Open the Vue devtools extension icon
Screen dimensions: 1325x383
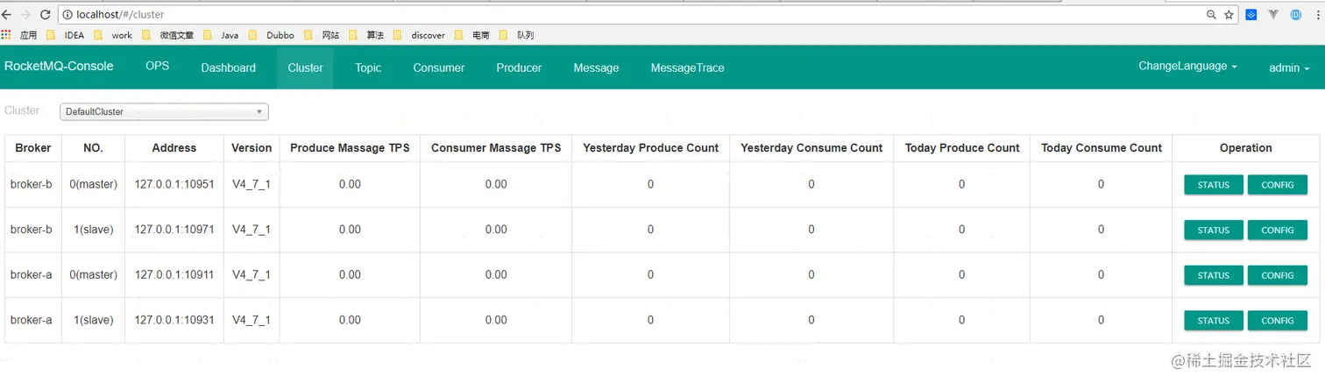pos(1273,15)
